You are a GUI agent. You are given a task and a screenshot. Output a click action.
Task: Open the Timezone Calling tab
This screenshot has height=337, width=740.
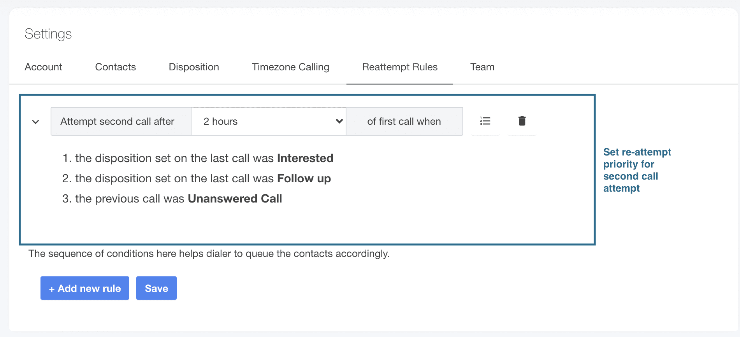(x=290, y=67)
